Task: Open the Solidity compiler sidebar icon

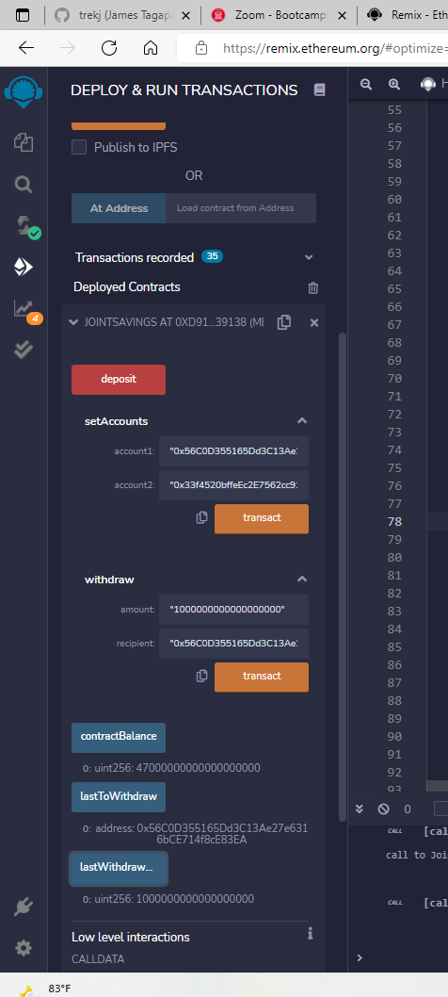Action: (x=25, y=227)
